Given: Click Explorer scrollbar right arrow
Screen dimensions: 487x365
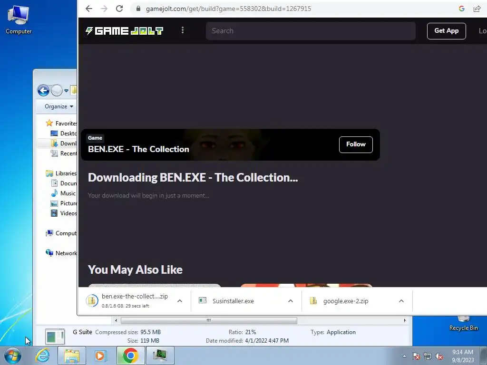Looking at the screenshot, I should 405,320.
